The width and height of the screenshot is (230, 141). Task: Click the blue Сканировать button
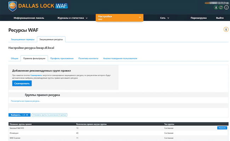22,83
